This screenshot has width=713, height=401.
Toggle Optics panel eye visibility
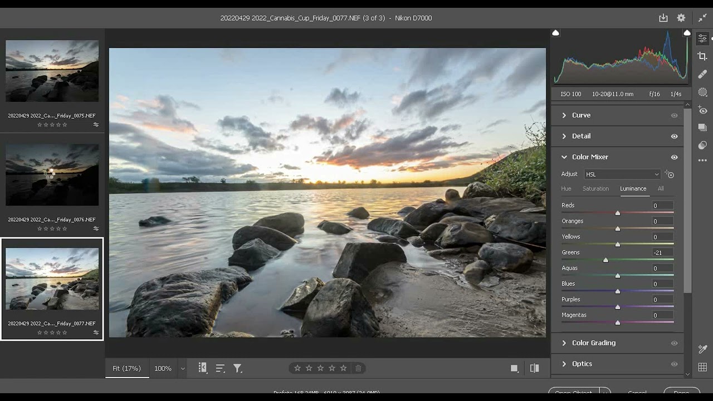click(674, 364)
